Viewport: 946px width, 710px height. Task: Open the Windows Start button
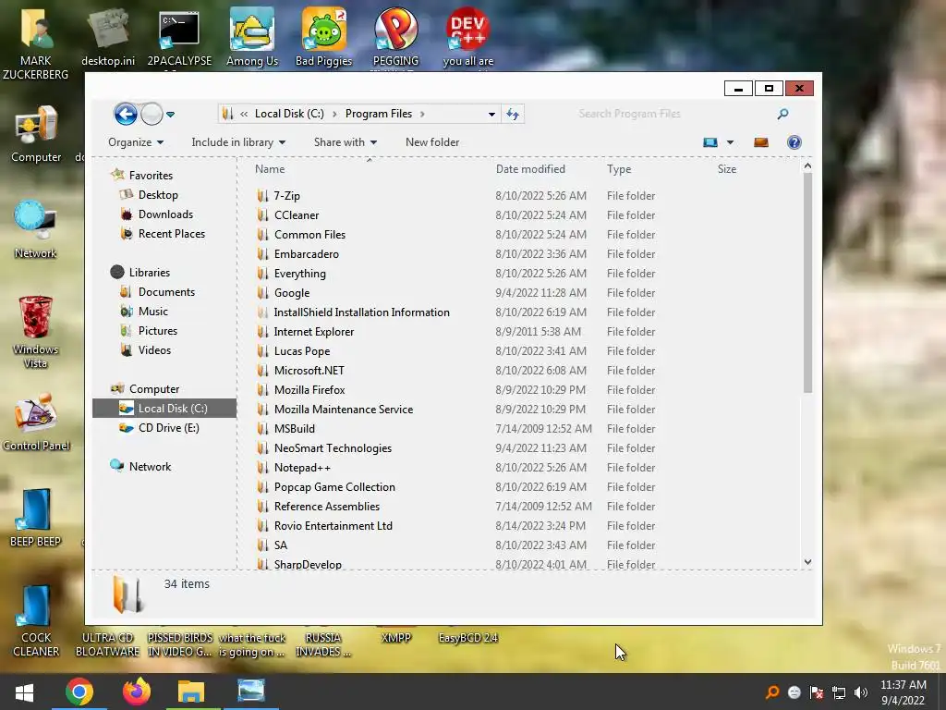24,692
